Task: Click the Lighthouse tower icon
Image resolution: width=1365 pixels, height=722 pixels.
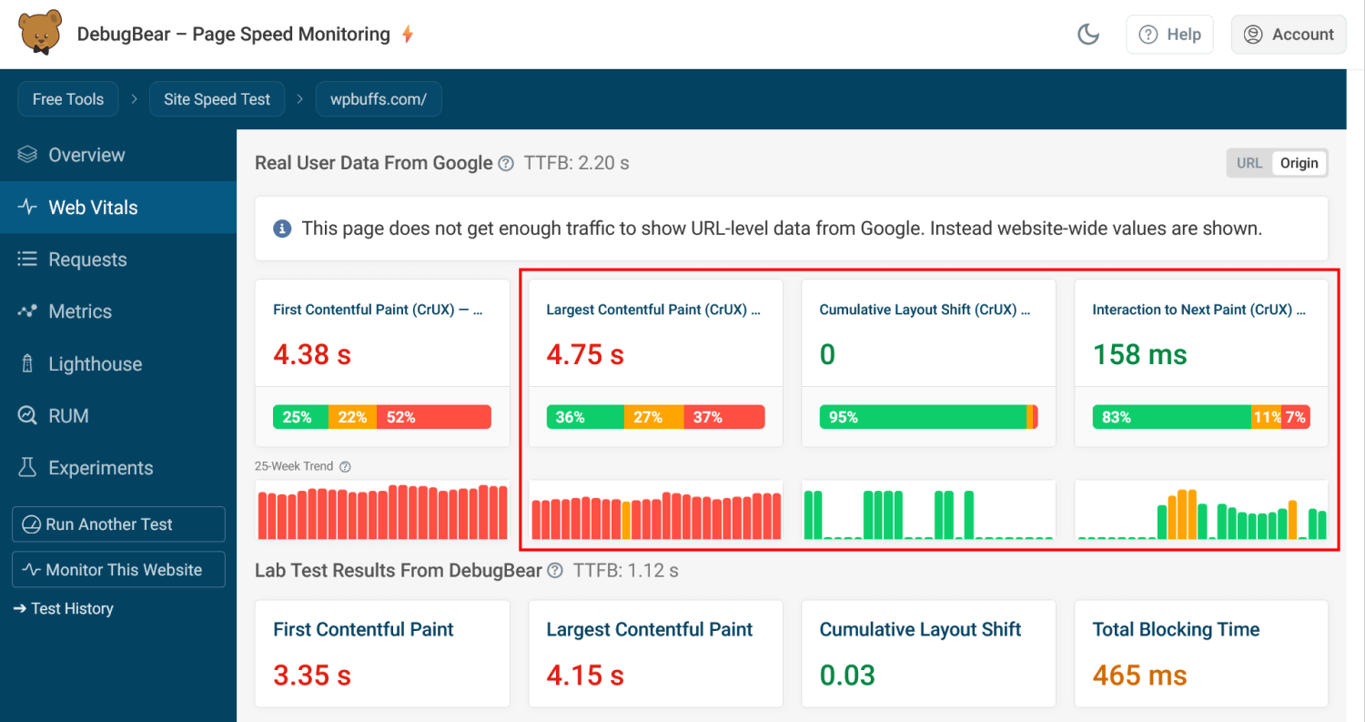Action: pos(27,364)
